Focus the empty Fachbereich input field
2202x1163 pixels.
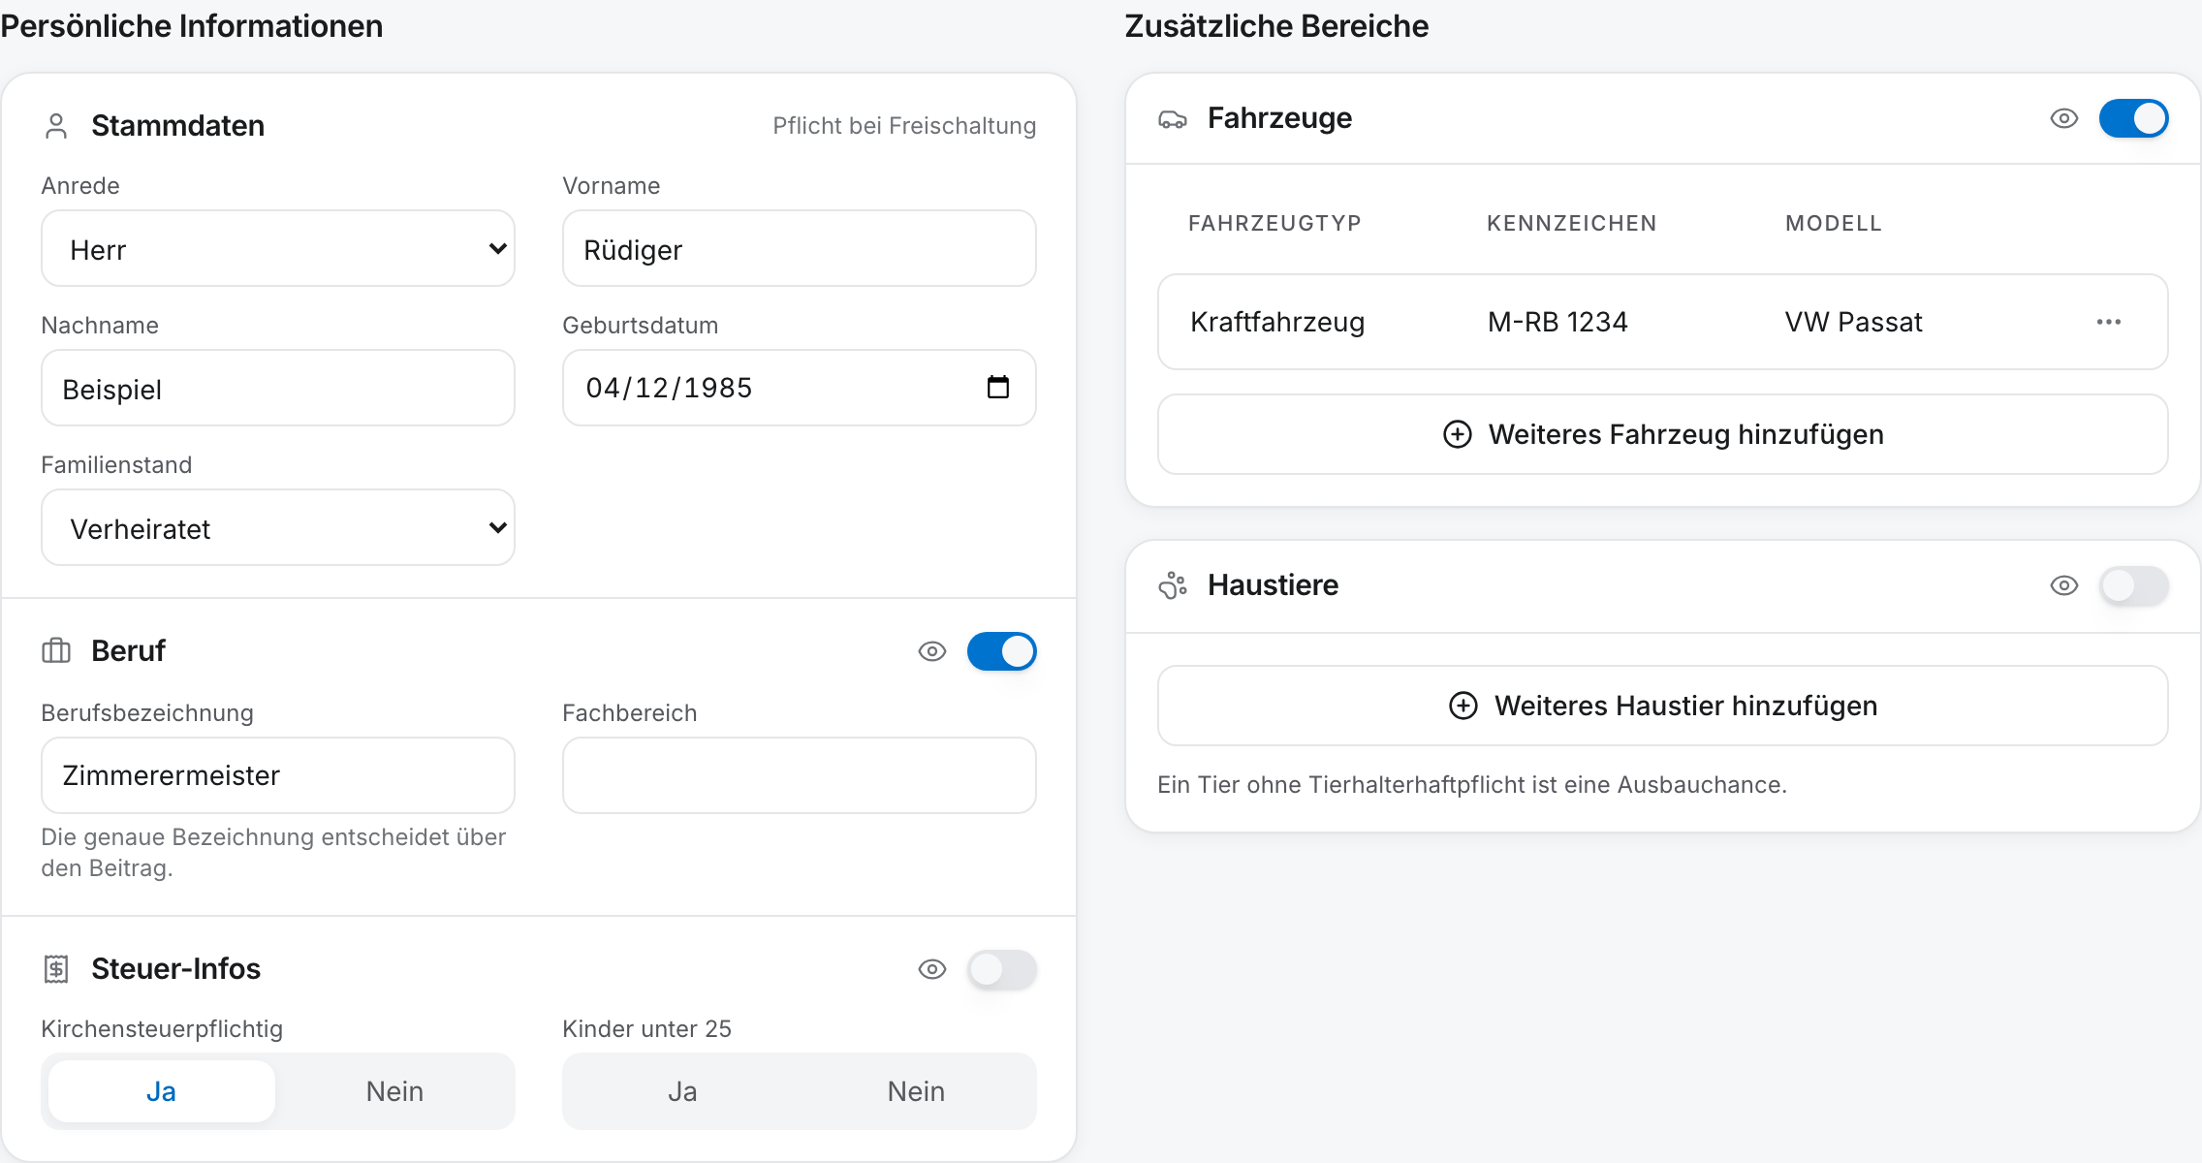point(800,775)
